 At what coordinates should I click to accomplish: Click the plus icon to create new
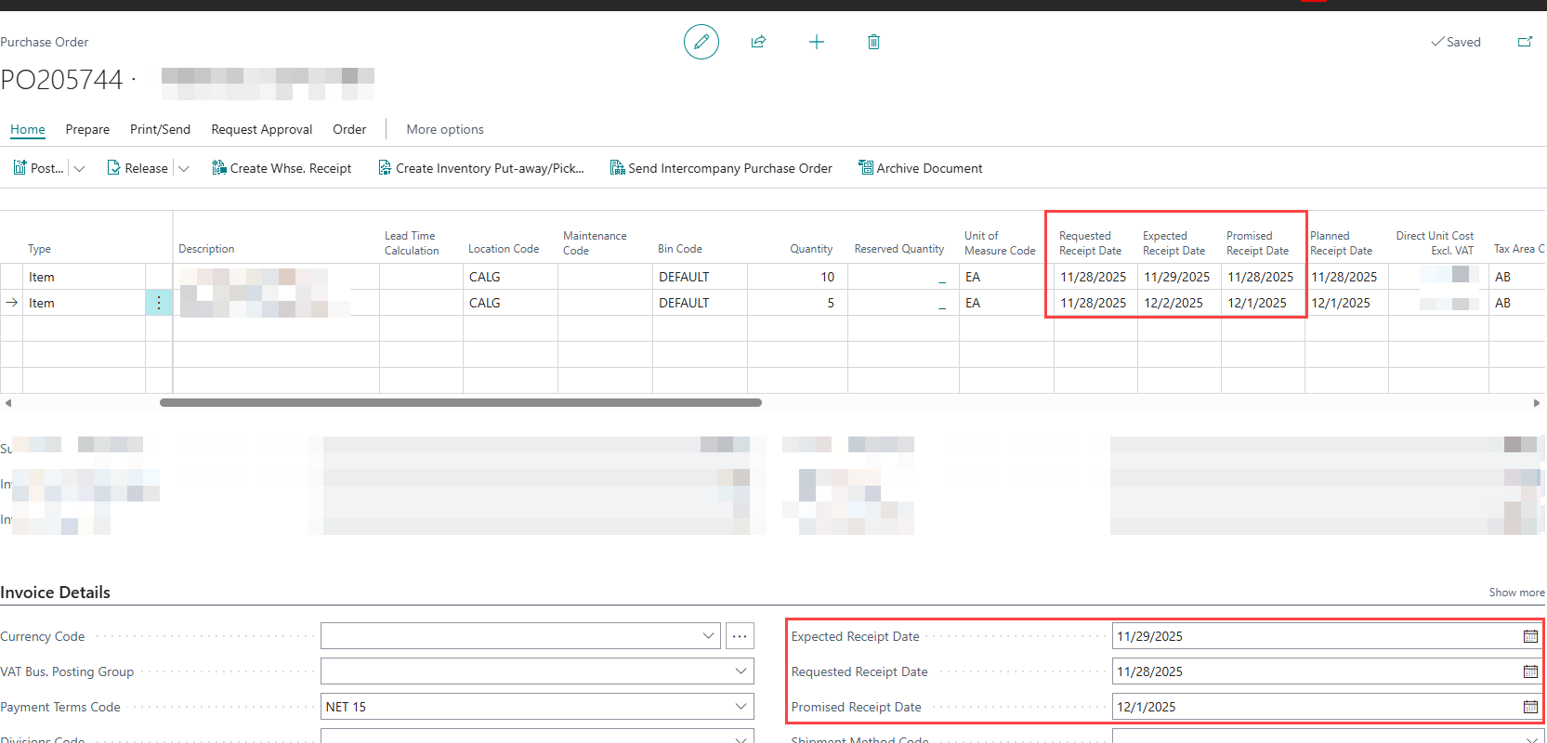[816, 42]
